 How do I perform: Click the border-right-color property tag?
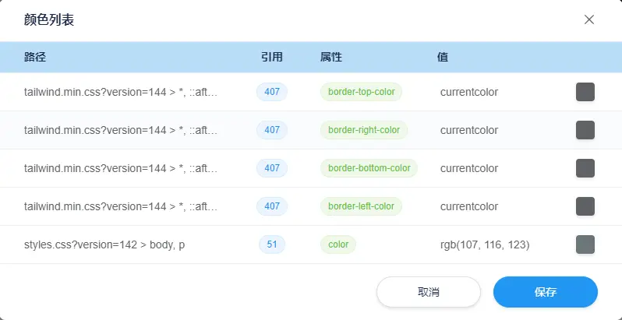click(364, 130)
